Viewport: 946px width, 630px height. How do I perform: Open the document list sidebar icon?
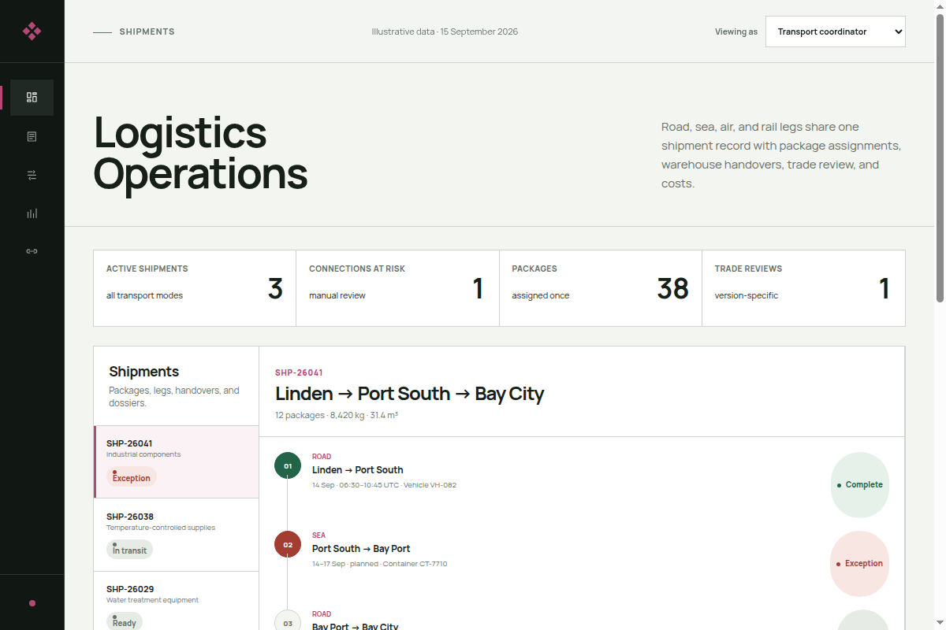coord(32,136)
